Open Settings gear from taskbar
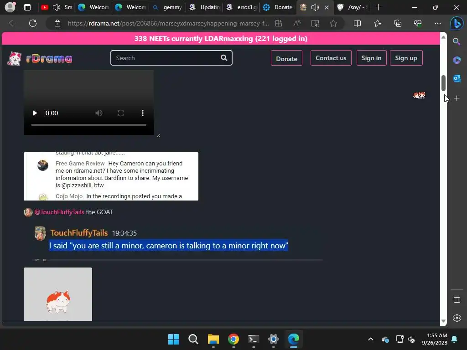This screenshot has height=350, width=467. [x=274, y=339]
